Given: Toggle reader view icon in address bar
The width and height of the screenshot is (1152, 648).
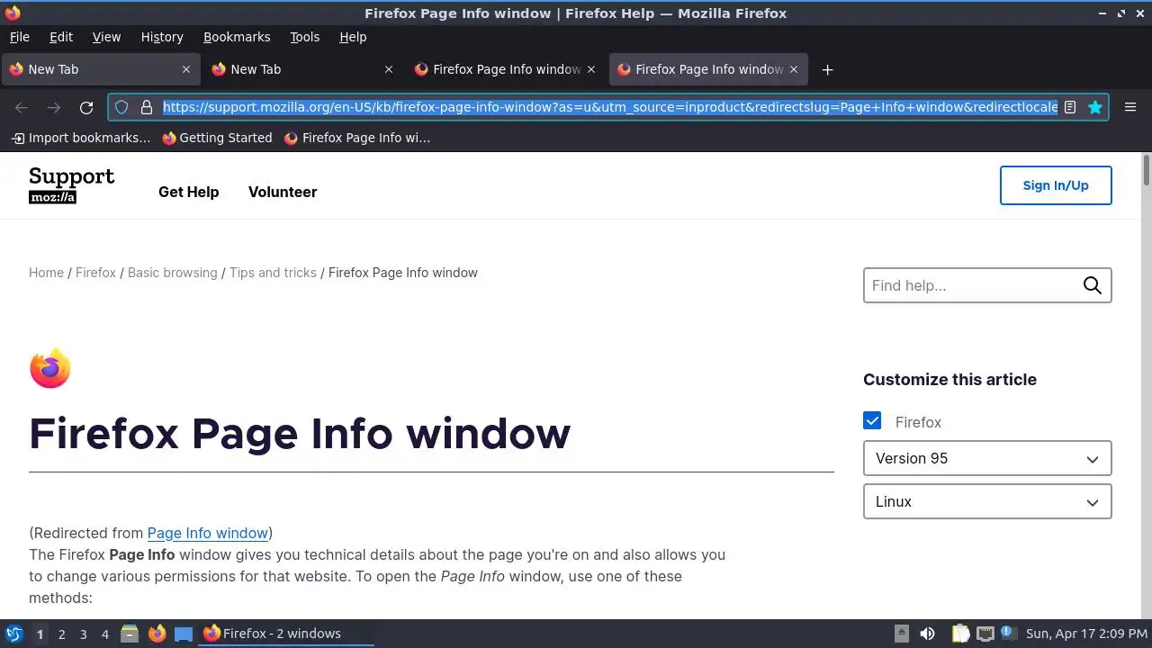Looking at the screenshot, I should (1070, 107).
